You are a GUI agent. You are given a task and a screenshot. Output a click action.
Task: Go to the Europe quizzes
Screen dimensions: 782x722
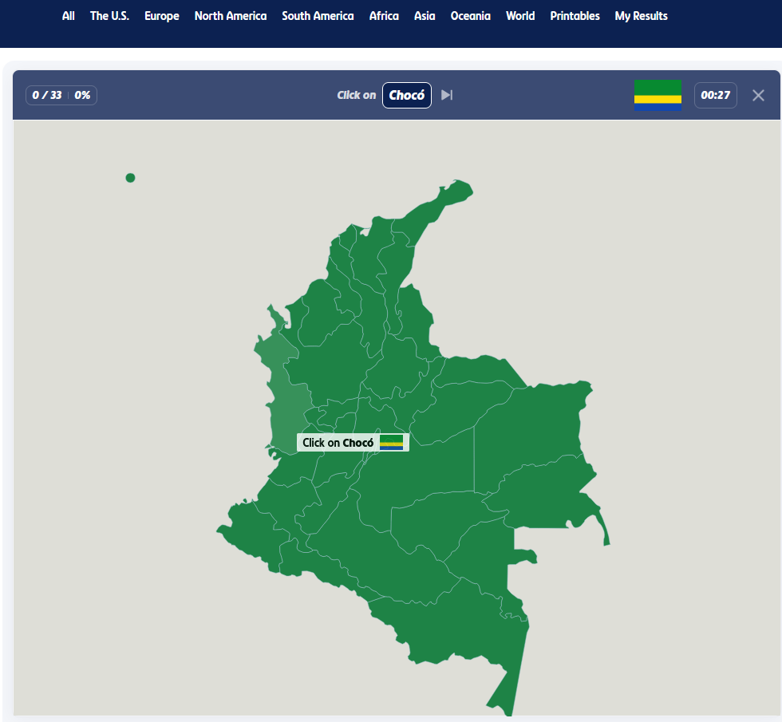[162, 16]
